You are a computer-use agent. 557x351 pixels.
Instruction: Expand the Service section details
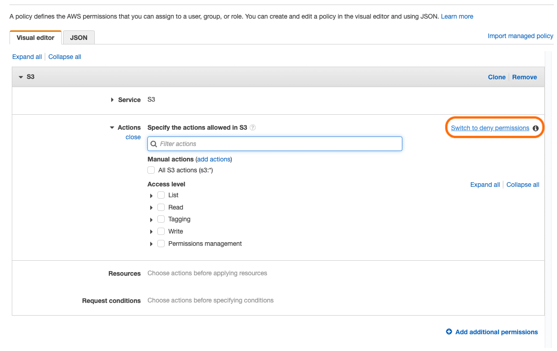pyautogui.click(x=112, y=100)
